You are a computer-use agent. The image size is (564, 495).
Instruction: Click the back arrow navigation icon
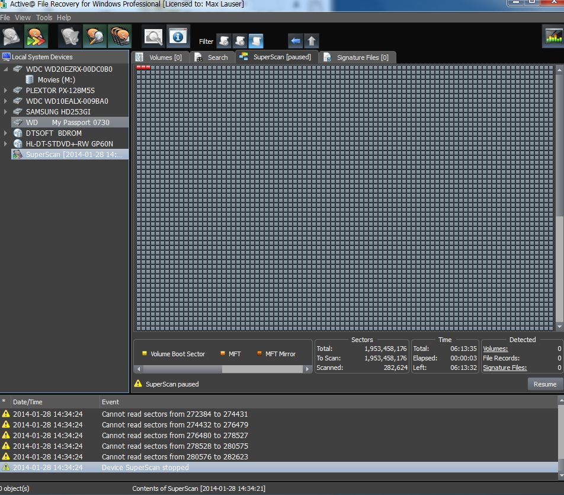pyautogui.click(x=295, y=41)
